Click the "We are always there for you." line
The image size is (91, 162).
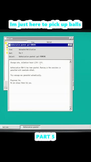point(21,83)
